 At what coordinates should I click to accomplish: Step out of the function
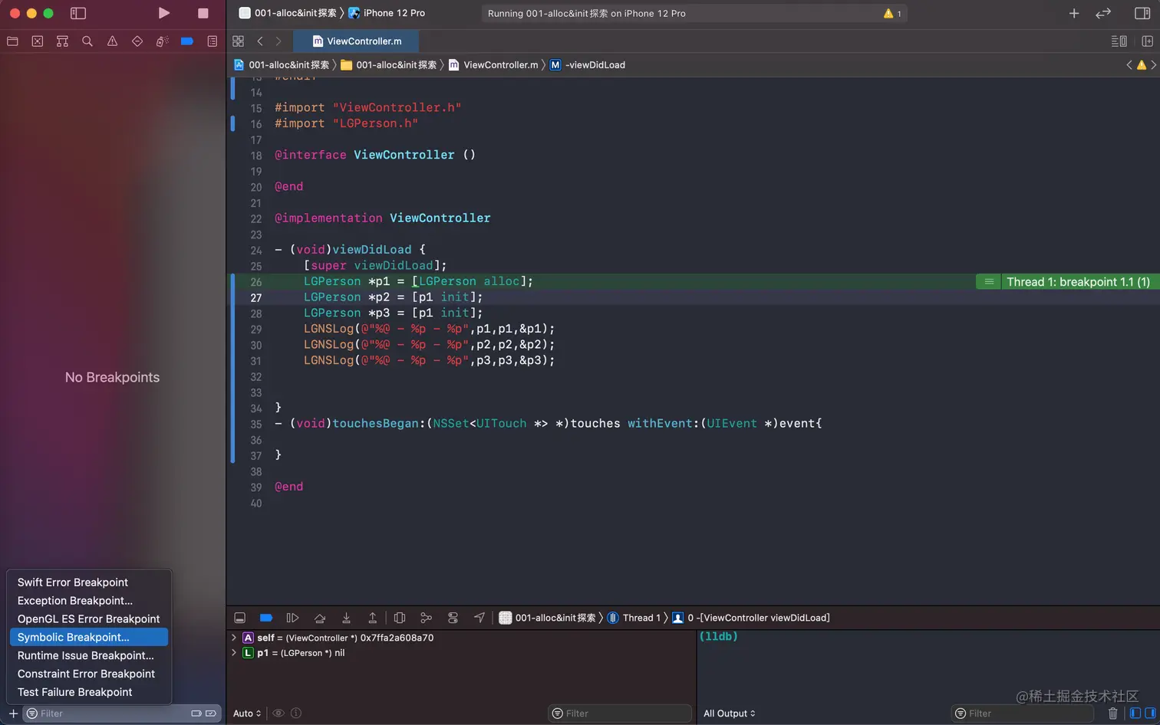[x=372, y=618]
